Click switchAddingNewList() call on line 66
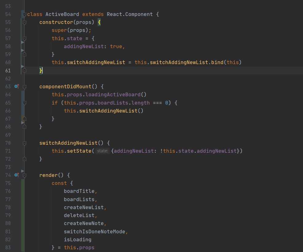Viewport: 303px width, 252px height. [111, 111]
